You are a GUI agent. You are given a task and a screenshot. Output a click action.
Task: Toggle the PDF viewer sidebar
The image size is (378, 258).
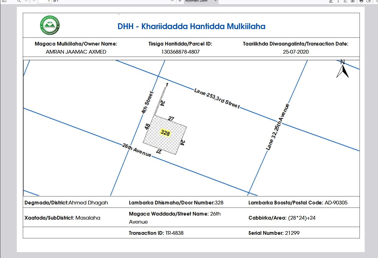pyautogui.click(x=4, y=1)
